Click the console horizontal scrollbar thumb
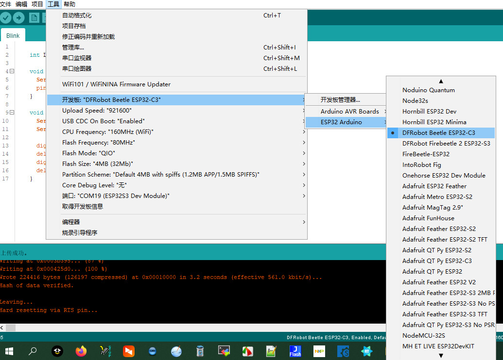The height and width of the screenshot is (360, 503). [11, 327]
